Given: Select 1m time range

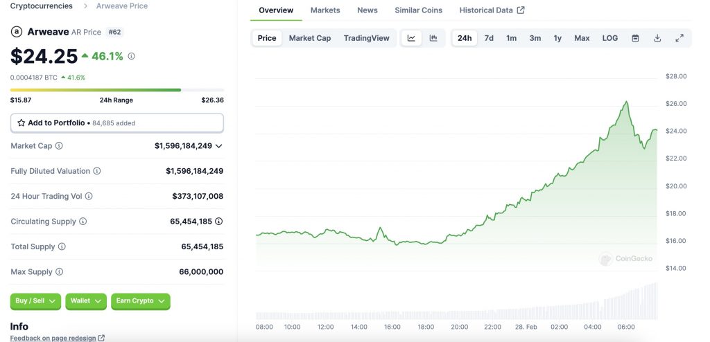Looking at the screenshot, I should coord(511,39).
